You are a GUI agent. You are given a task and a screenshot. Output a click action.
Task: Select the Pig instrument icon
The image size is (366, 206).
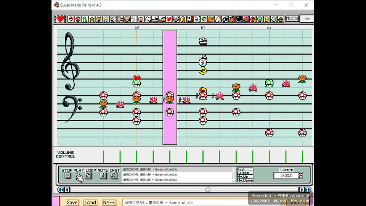coord(127,19)
